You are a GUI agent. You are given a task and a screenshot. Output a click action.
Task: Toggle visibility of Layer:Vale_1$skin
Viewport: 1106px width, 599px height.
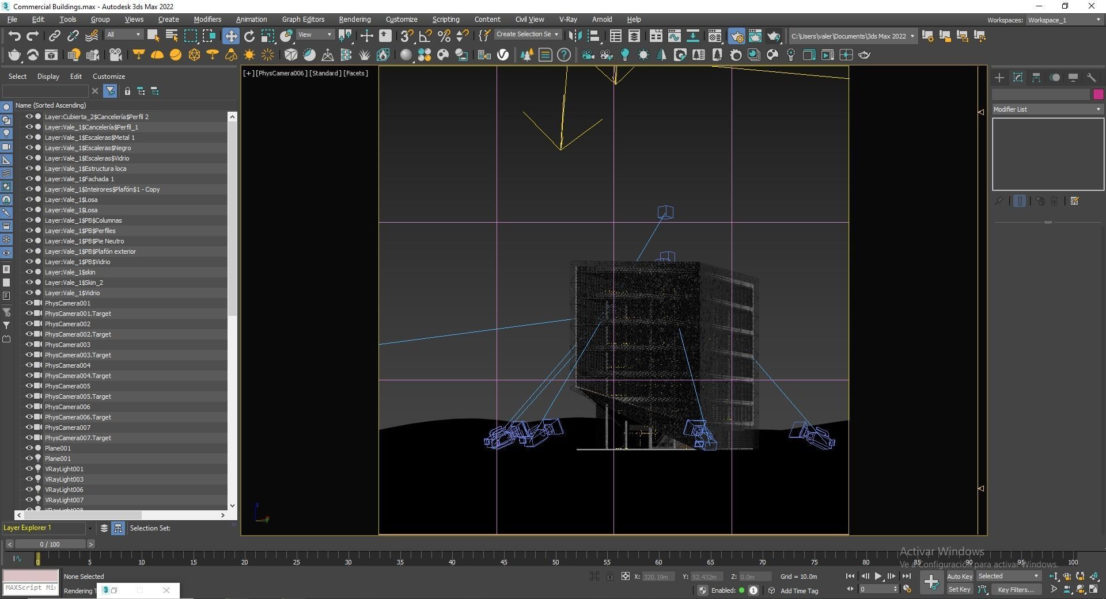(x=29, y=272)
